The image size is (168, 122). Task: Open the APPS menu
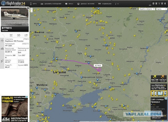coord(33,4)
